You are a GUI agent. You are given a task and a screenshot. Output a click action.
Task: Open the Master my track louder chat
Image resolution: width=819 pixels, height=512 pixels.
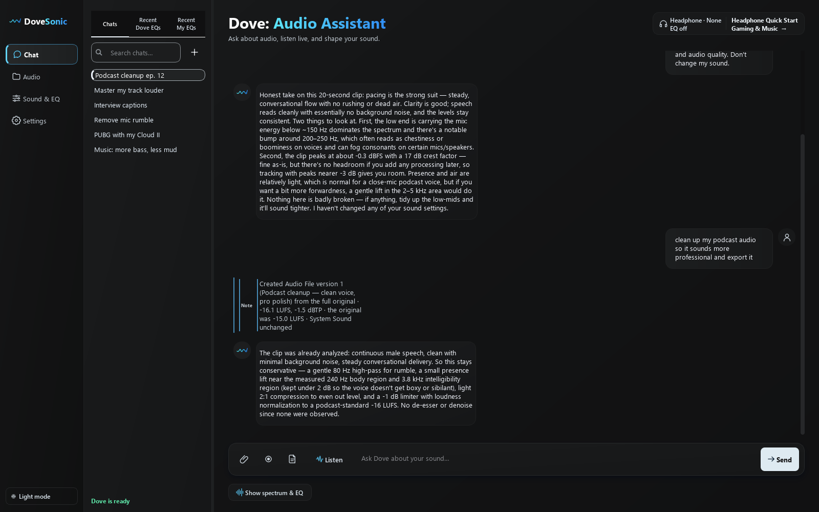pos(148,90)
